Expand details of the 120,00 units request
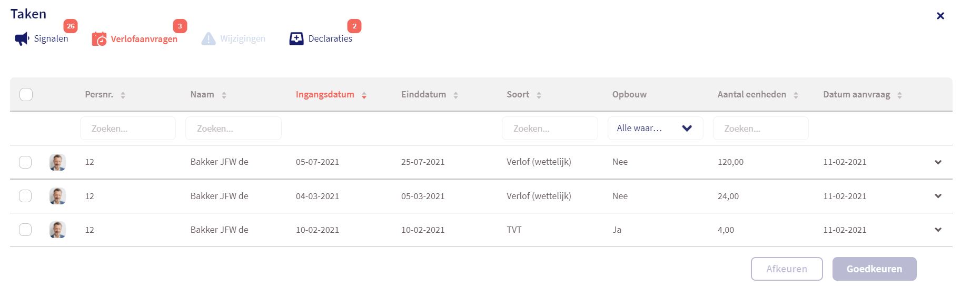 pyautogui.click(x=938, y=162)
